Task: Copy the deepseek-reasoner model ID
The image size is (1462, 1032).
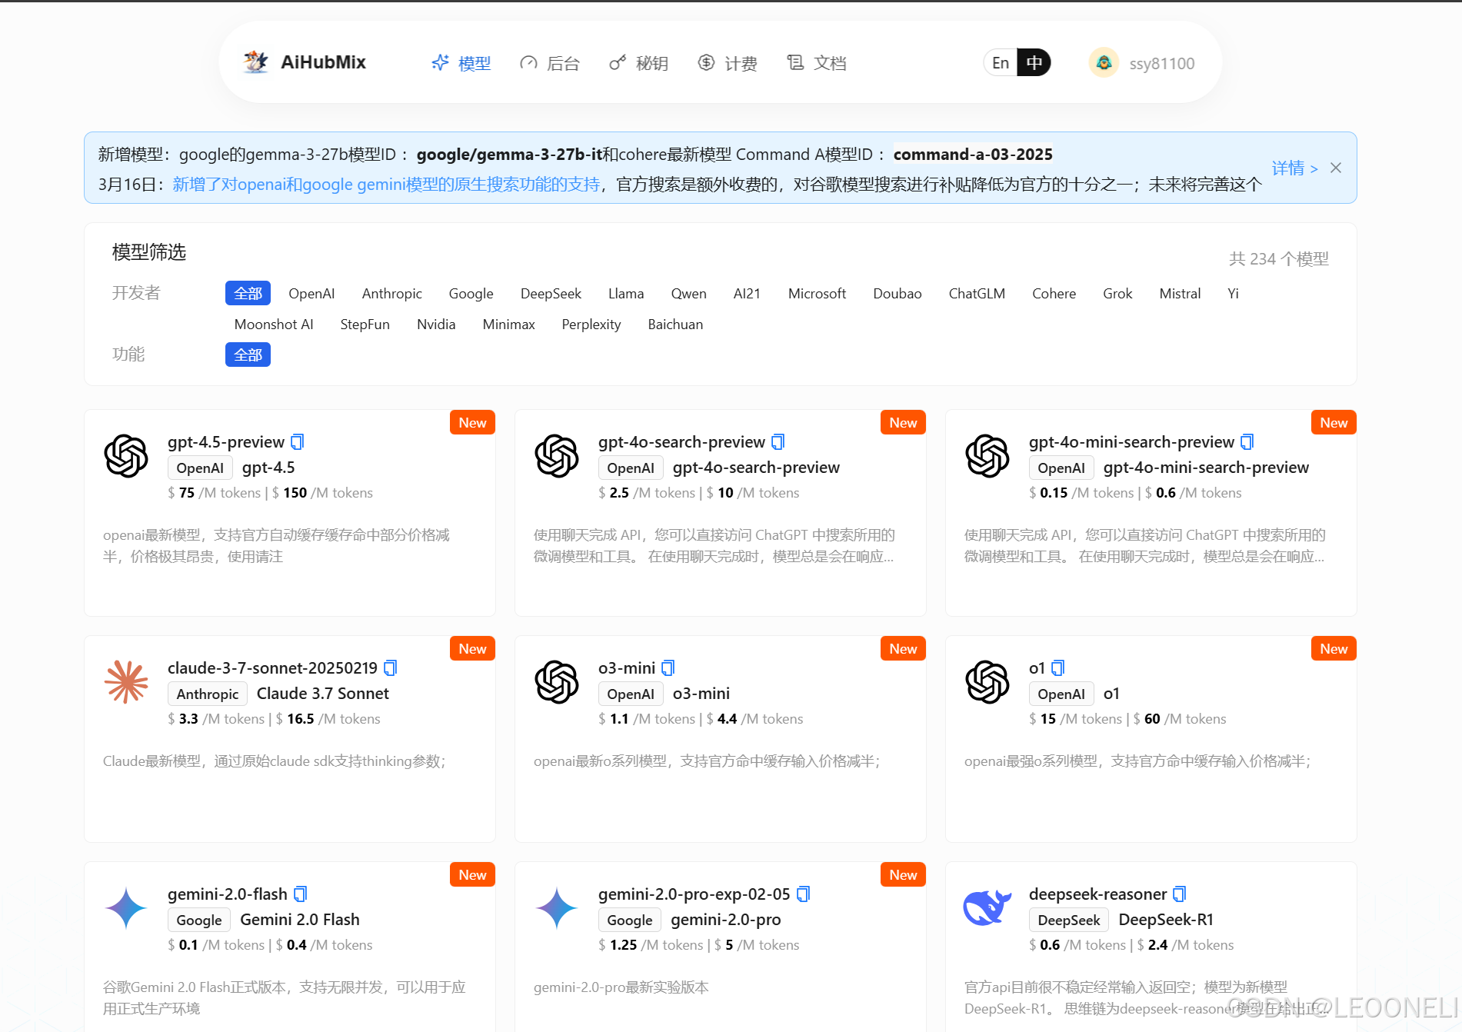Action: pos(1180,894)
